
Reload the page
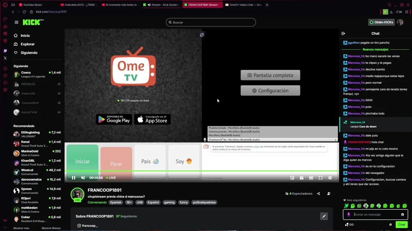coord(24,12)
